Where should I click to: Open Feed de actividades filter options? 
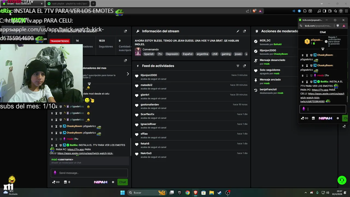(238, 66)
